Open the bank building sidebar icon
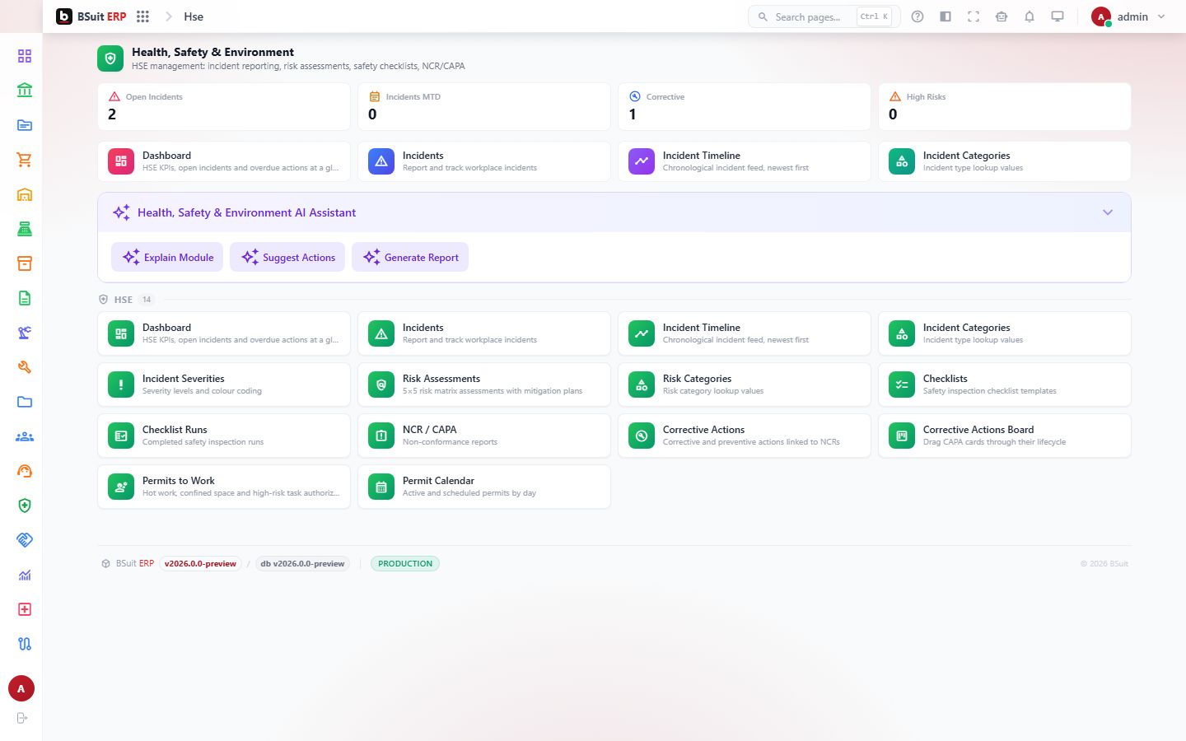 click(25, 91)
